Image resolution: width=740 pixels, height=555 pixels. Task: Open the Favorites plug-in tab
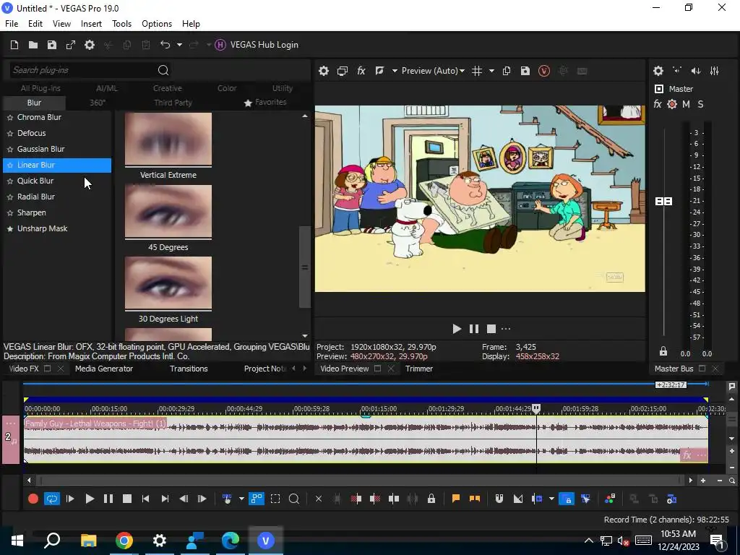click(265, 103)
